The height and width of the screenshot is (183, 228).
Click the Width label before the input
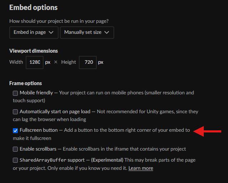[x=16, y=62]
